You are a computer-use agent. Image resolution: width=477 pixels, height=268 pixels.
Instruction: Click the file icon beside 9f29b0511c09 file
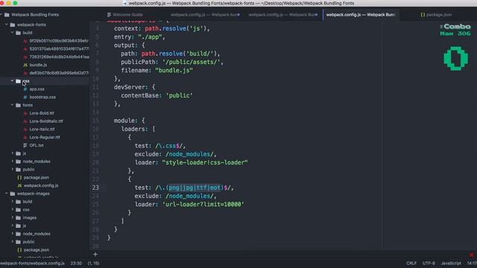pos(25,41)
